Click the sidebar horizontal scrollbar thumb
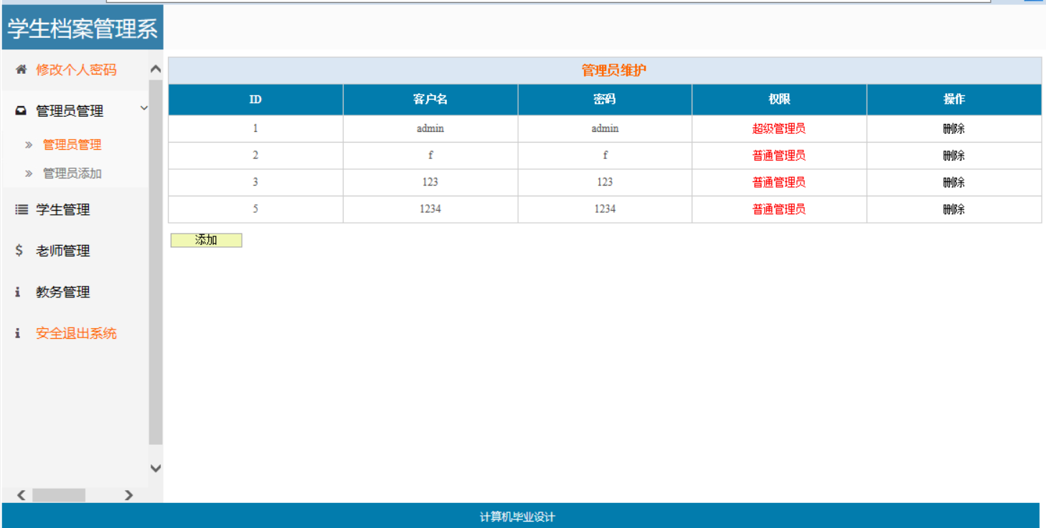Viewport: 1046px width, 528px height. click(59, 495)
